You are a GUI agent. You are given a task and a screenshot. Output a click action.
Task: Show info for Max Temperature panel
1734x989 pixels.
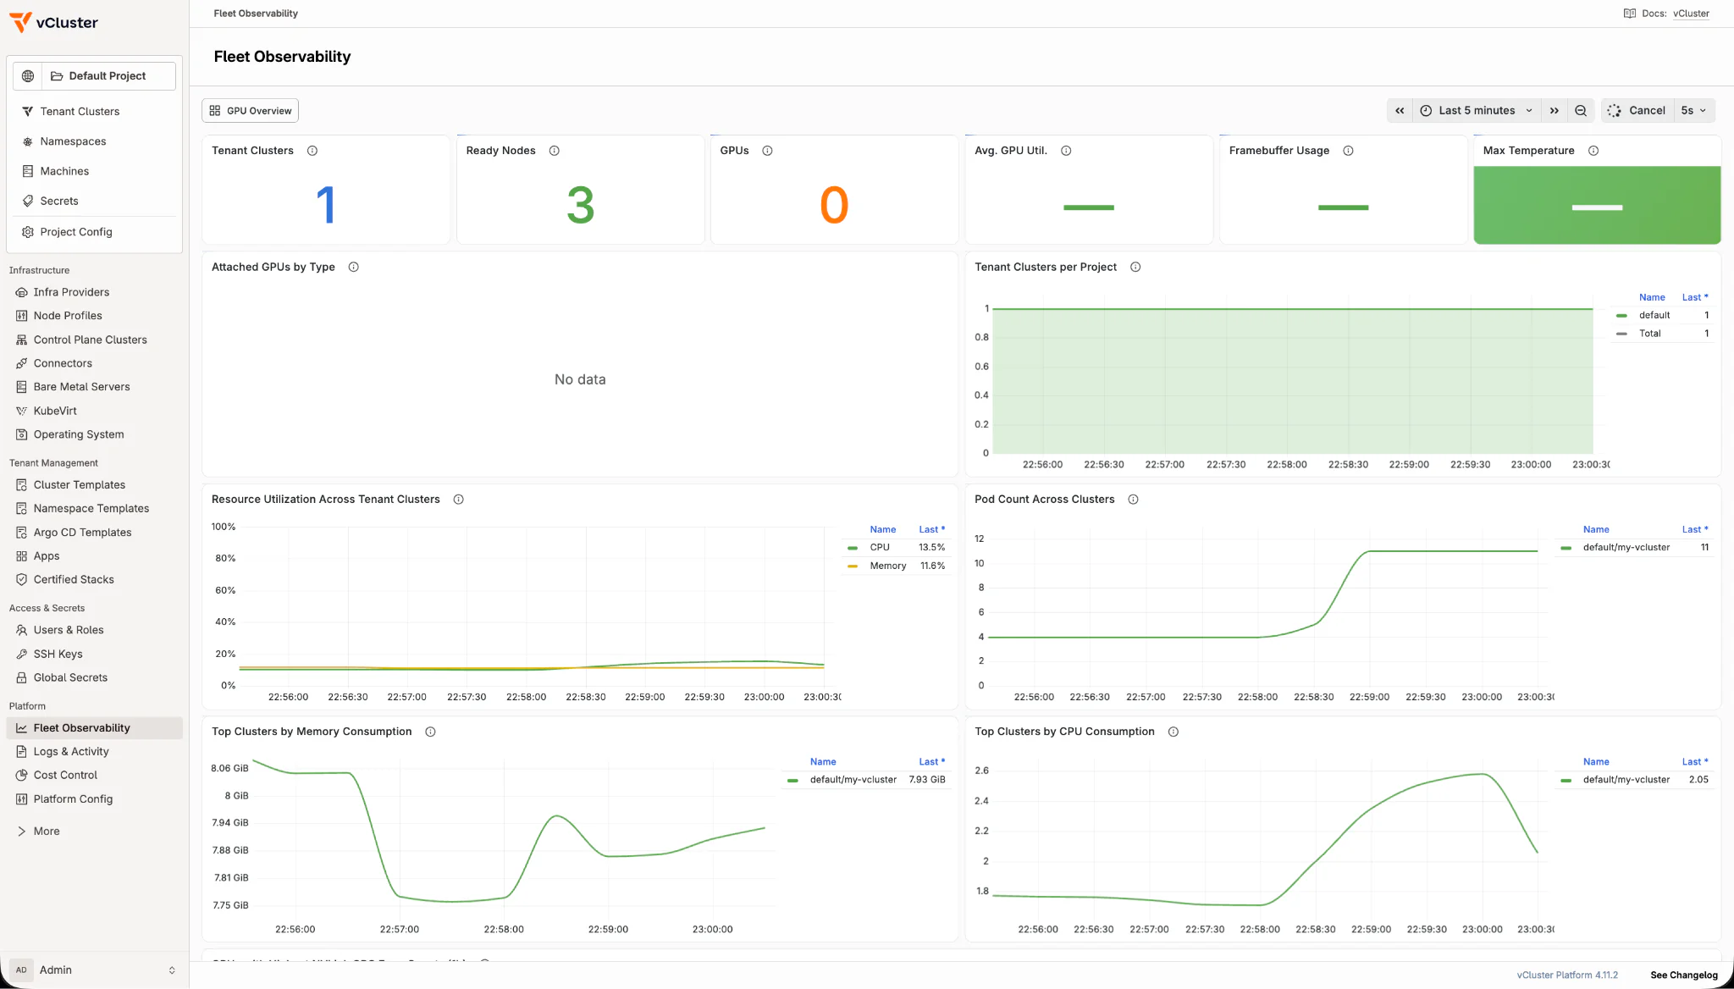[1593, 151]
